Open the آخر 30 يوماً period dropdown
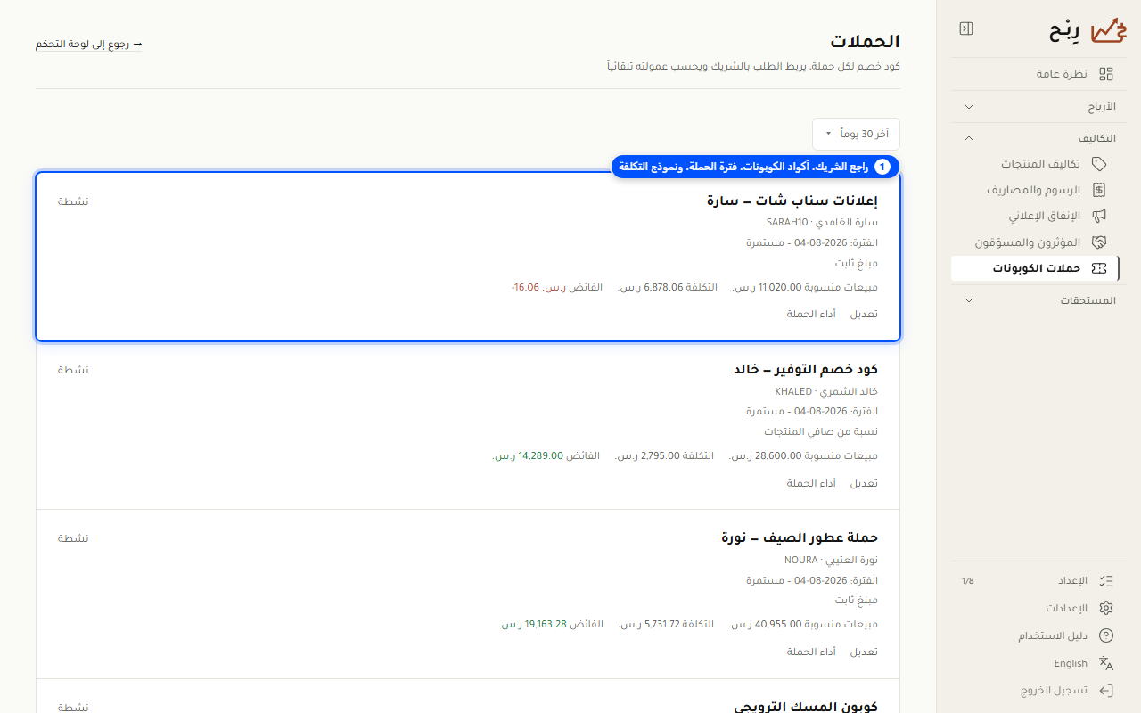 click(x=856, y=134)
